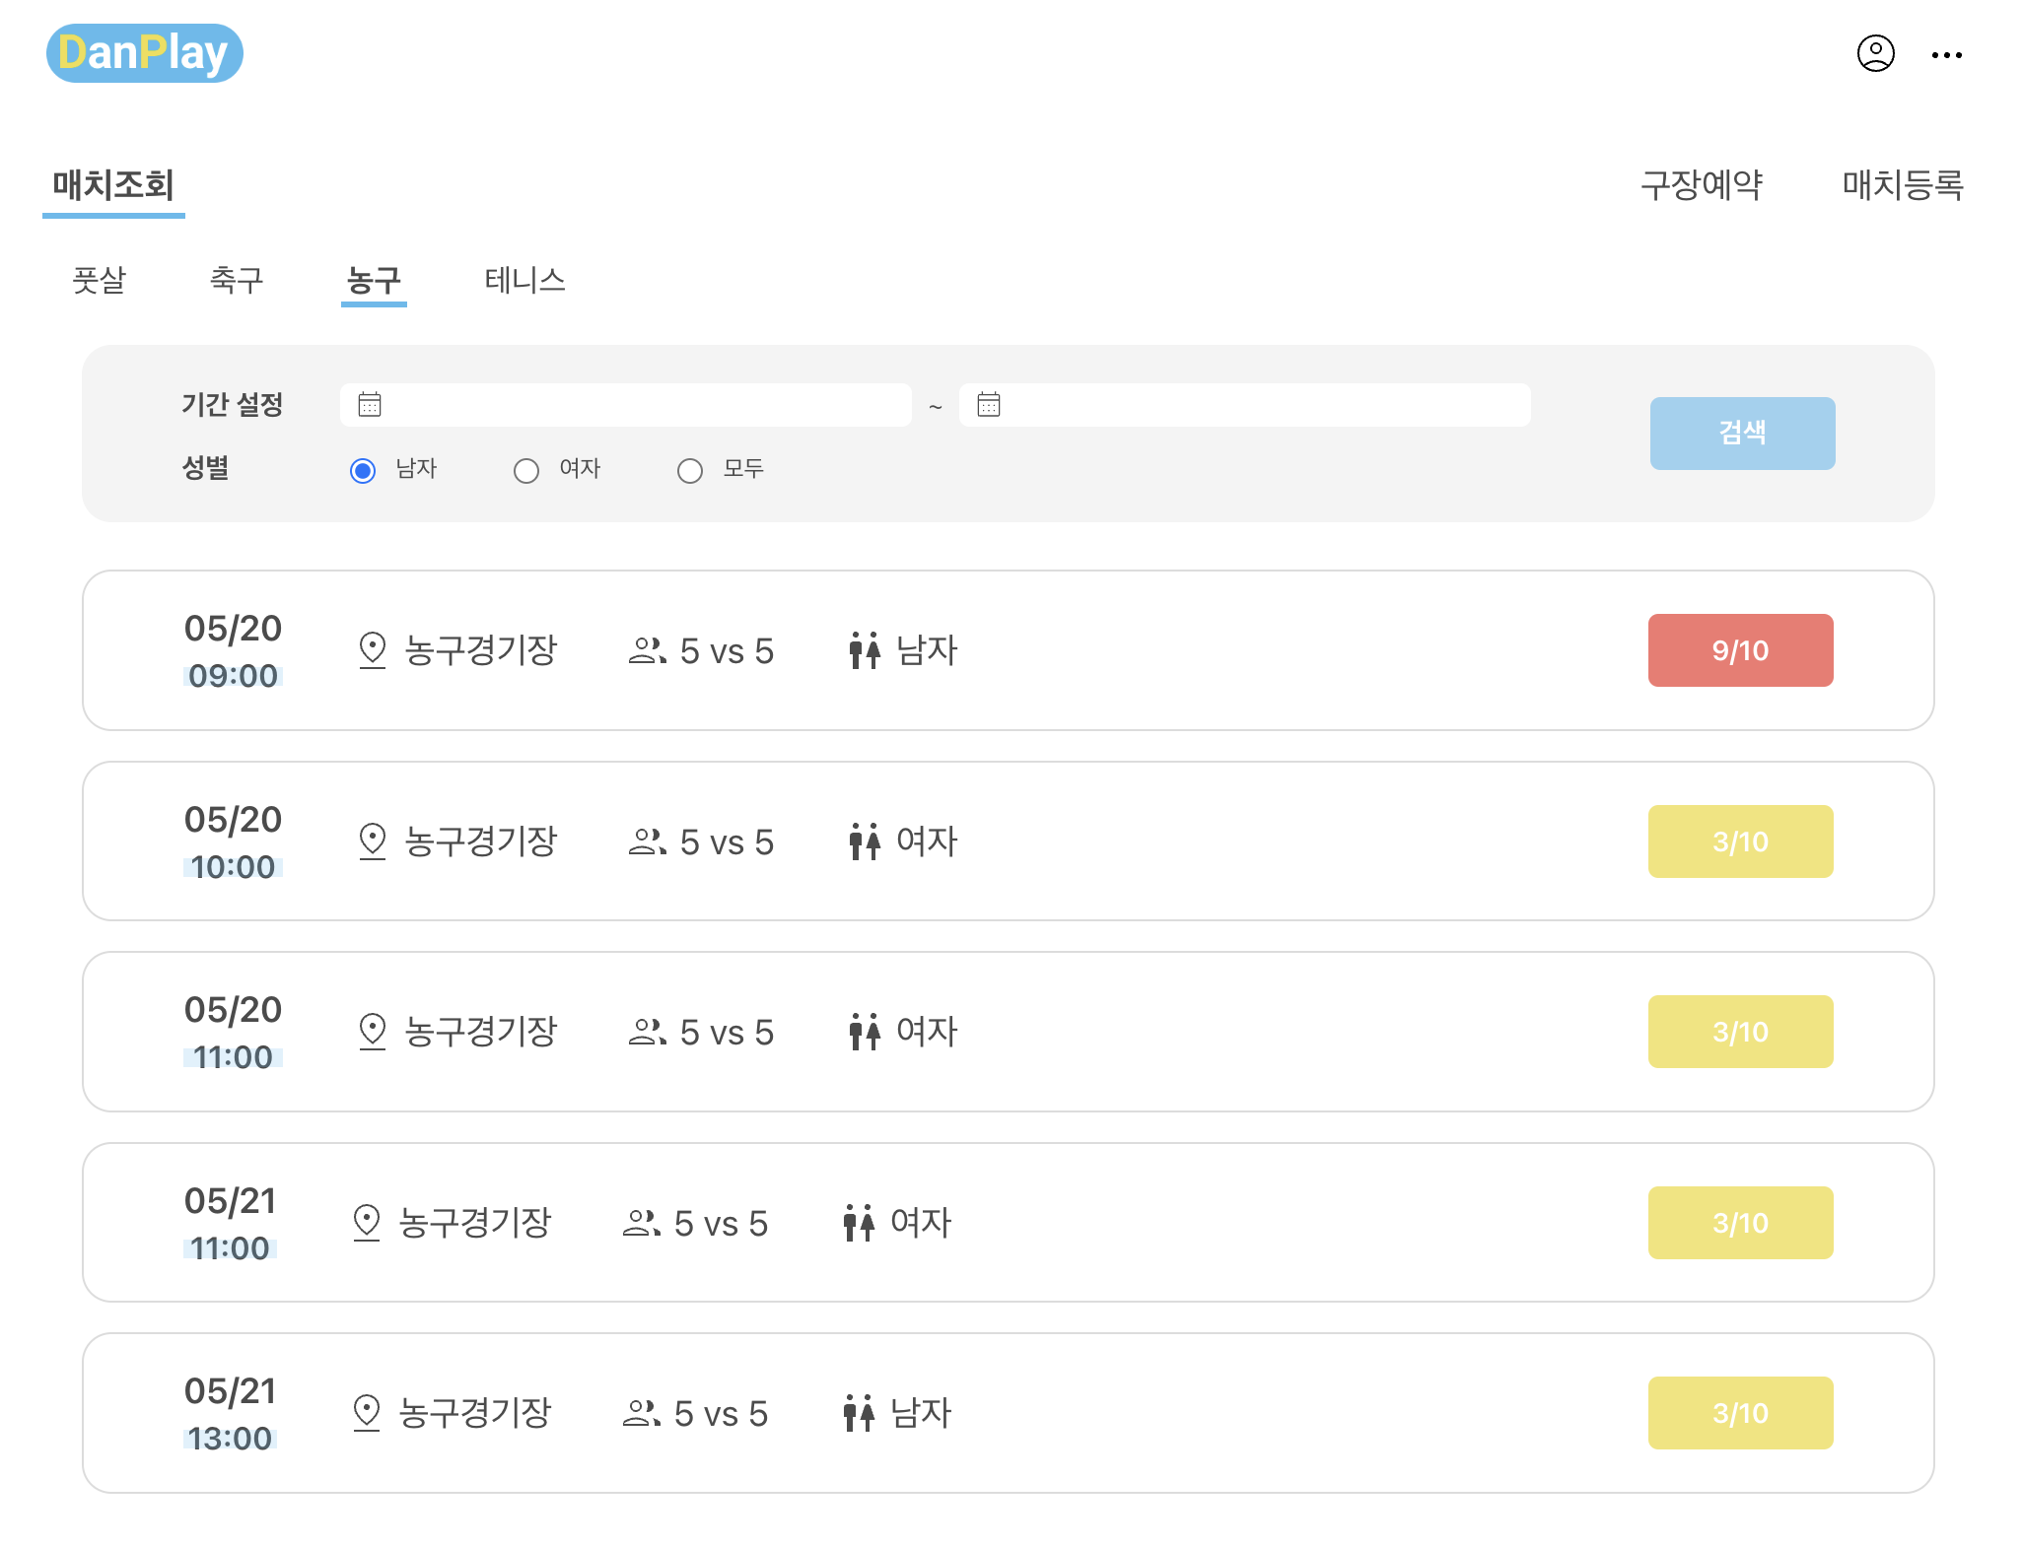Select the 여자 gender radio button
The height and width of the screenshot is (1547, 2023).
(526, 471)
